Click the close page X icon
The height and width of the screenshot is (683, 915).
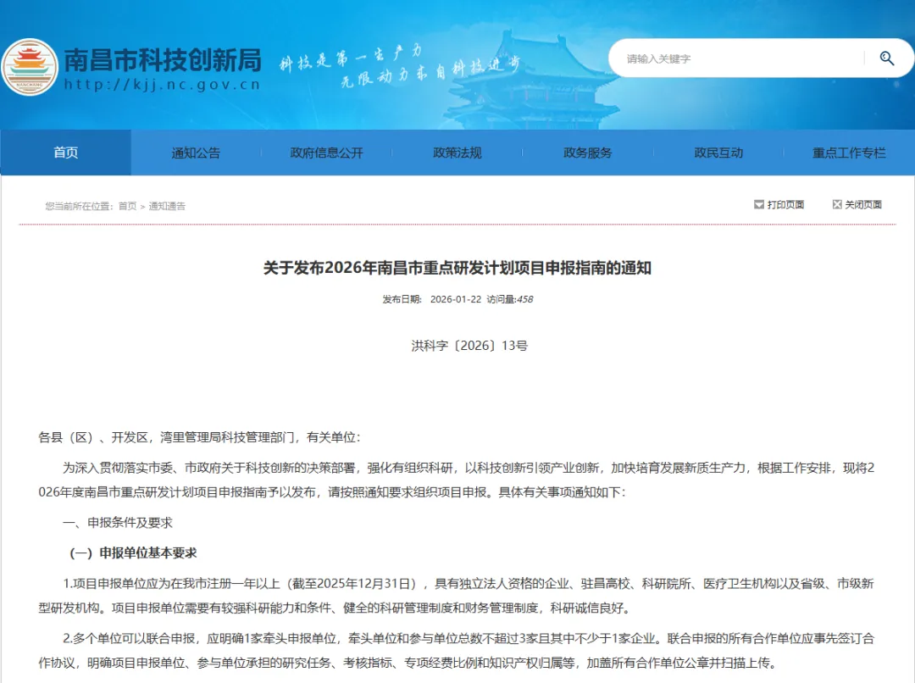837,204
